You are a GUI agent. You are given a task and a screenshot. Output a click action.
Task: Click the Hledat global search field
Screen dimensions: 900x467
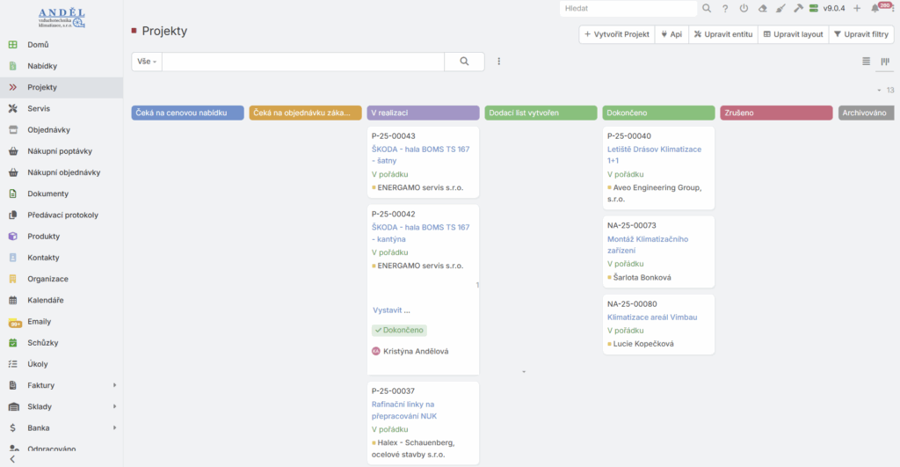coord(628,8)
